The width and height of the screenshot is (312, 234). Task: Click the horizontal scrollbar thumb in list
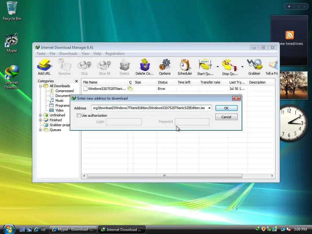coord(165,176)
